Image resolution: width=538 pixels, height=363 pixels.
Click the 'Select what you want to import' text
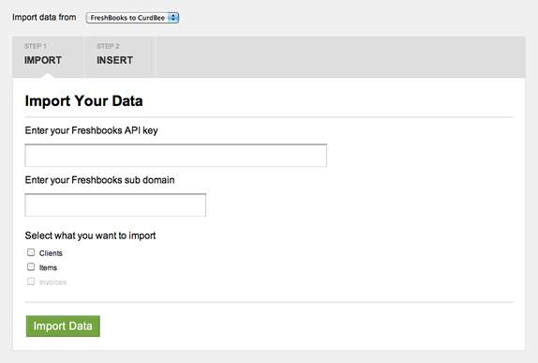pyautogui.click(x=90, y=235)
